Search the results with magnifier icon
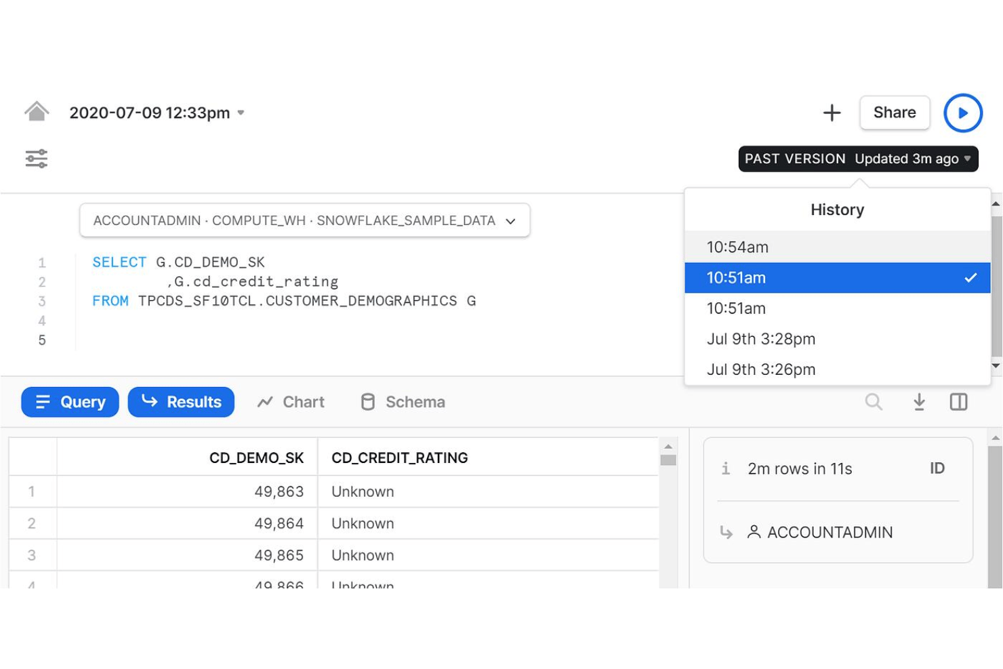The height and width of the screenshot is (669, 1003). pos(874,402)
